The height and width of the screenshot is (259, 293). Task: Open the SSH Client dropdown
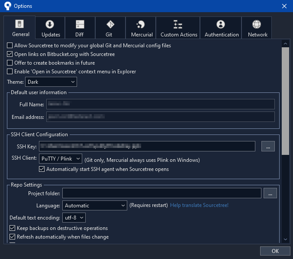click(x=61, y=159)
